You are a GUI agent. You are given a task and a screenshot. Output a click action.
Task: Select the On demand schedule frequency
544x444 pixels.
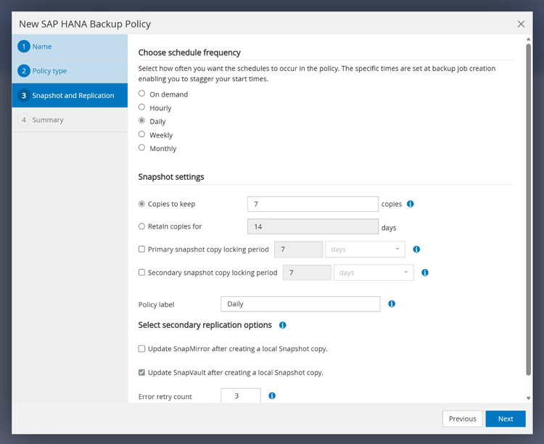point(142,94)
